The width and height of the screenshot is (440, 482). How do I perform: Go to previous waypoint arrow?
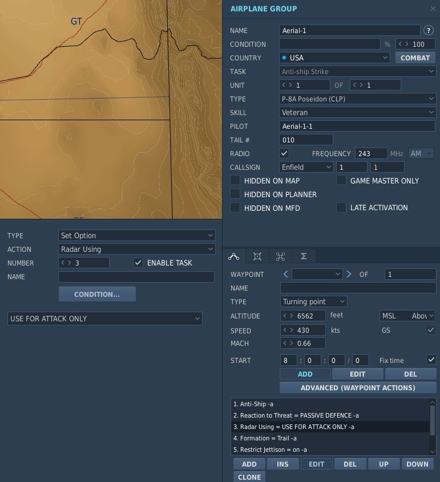pos(285,274)
